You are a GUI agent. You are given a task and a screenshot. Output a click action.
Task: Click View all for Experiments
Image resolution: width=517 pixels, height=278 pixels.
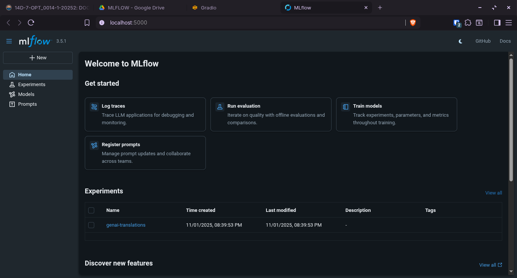494,193
